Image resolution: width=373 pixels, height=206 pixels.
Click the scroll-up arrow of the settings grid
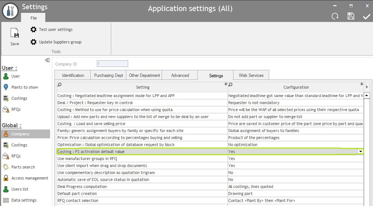point(367,96)
